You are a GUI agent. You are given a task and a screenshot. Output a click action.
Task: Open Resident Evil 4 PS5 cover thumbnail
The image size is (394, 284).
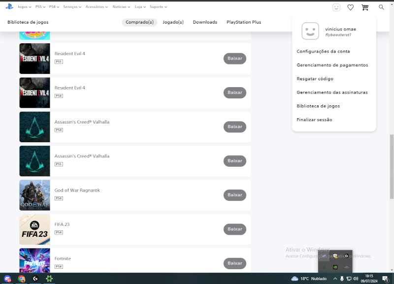click(34, 59)
